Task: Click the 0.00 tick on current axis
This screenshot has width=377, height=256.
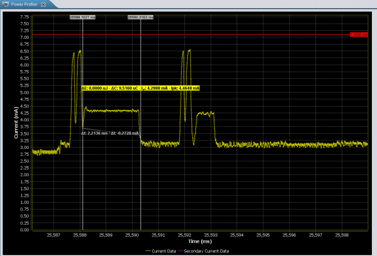Action: pos(24,230)
